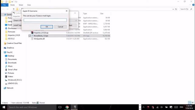Open device dropdown arrow in Cydia Impactor
The width and height of the screenshot is (195, 110).
click(76, 20)
